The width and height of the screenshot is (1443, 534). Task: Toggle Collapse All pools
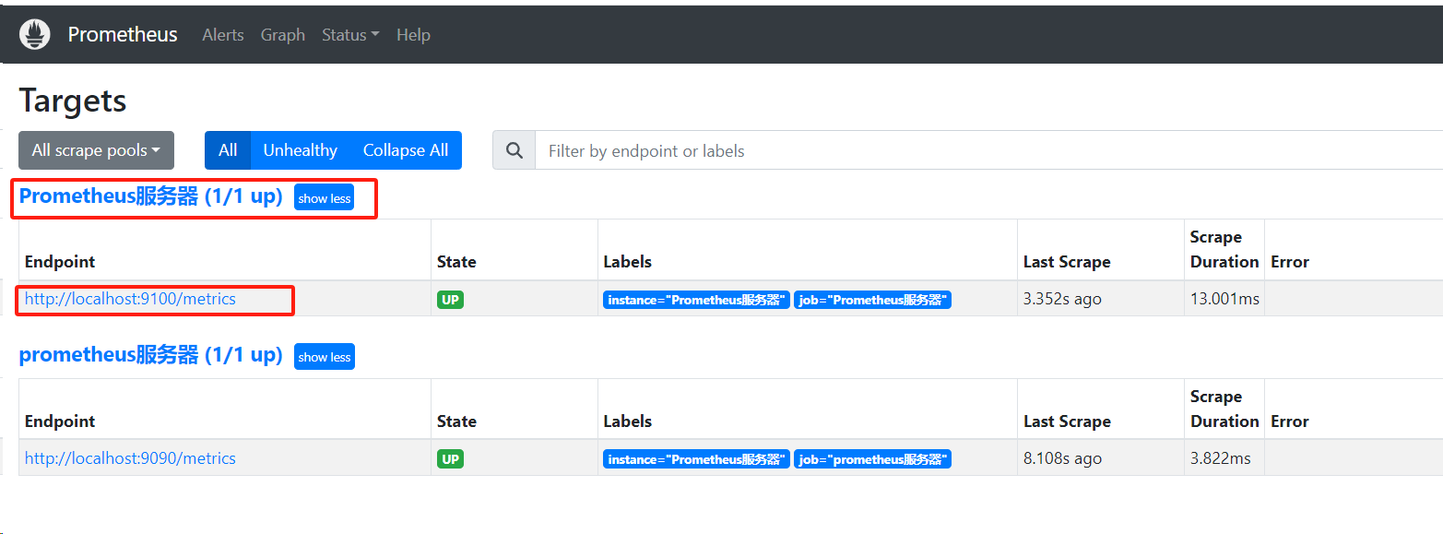(x=406, y=150)
